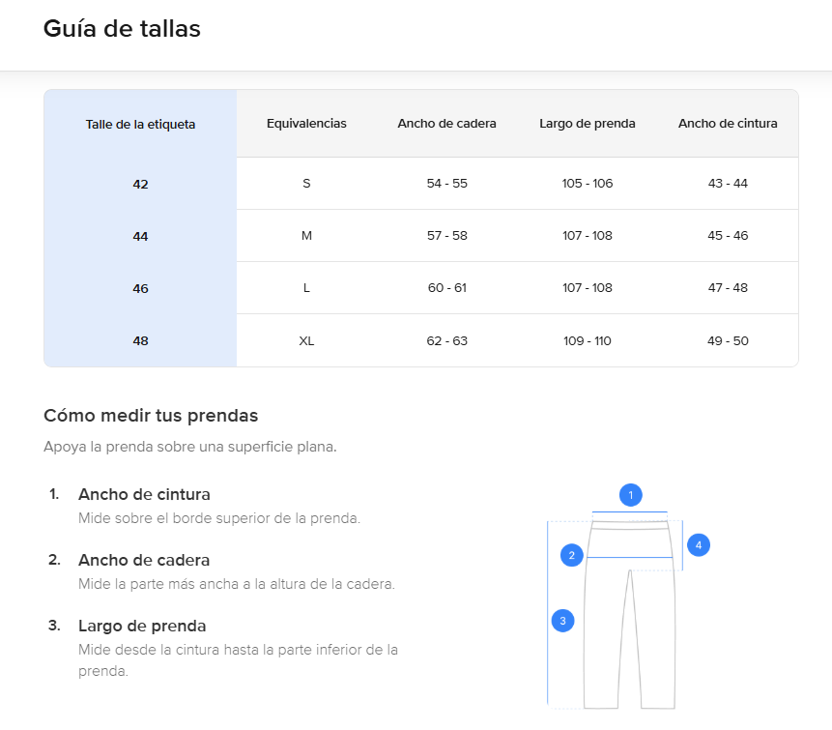The width and height of the screenshot is (832, 730).
Task: Click 'Mide la parte más ancha a la altura de la cadera.'
Action: pyautogui.click(x=237, y=584)
